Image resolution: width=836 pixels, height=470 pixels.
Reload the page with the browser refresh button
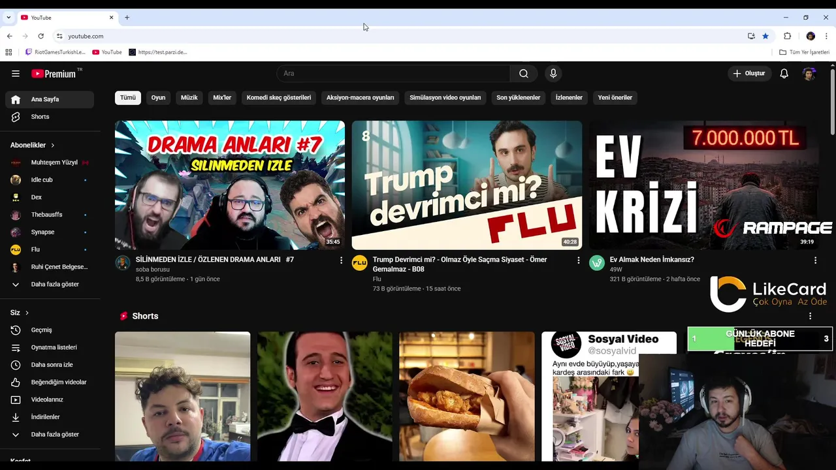40,36
